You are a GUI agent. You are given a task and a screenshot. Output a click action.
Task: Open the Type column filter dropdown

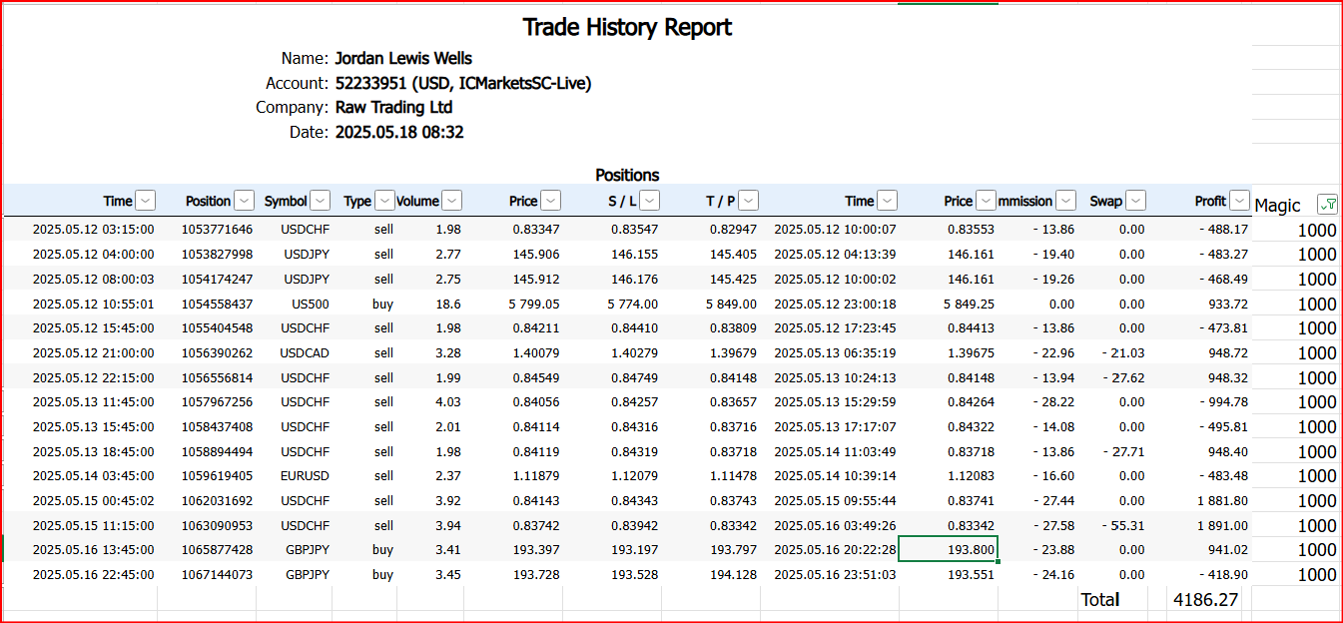click(x=384, y=201)
